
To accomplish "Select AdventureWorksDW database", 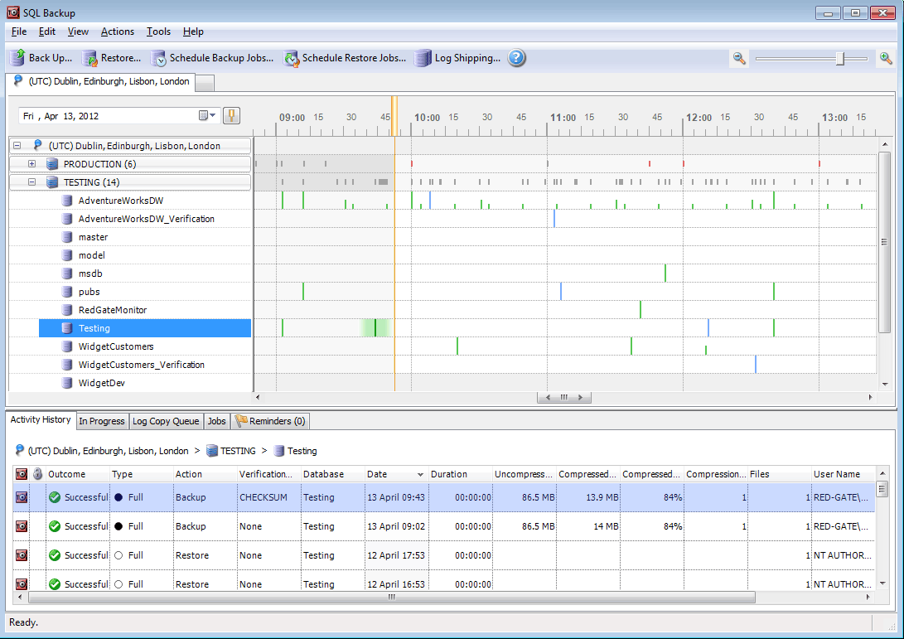I will click(x=120, y=201).
